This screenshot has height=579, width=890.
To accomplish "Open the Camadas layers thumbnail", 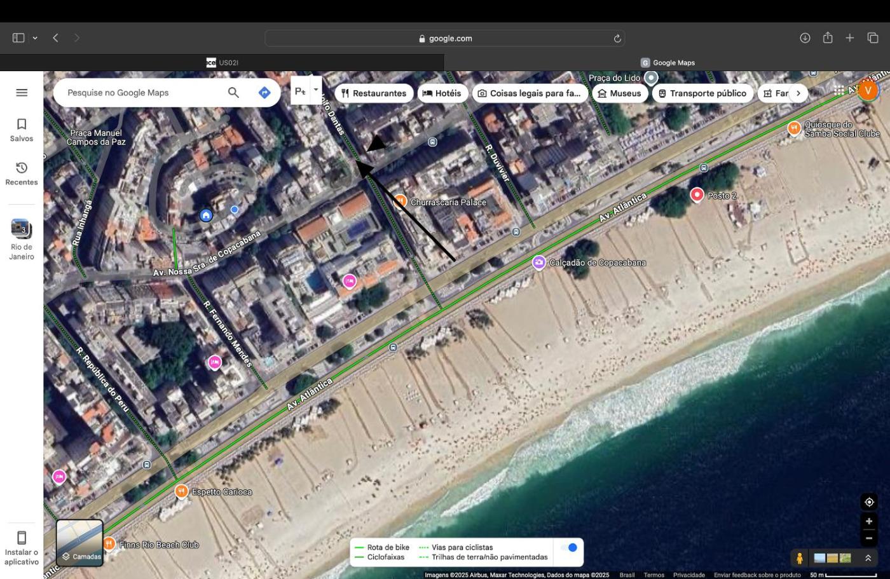I will click(x=79, y=543).
